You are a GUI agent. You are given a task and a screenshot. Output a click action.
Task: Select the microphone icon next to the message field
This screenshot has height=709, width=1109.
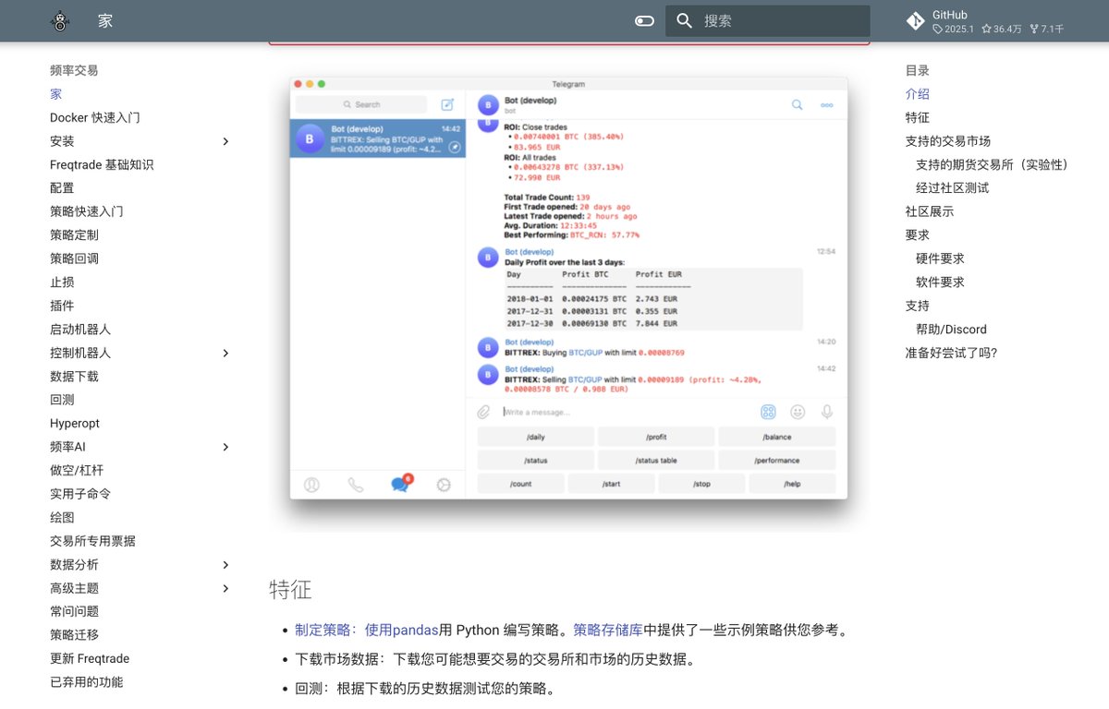click(827, 412)
